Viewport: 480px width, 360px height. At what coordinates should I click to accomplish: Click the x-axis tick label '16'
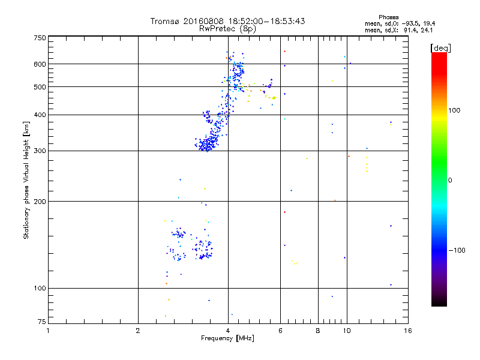[x=408, y=331]
